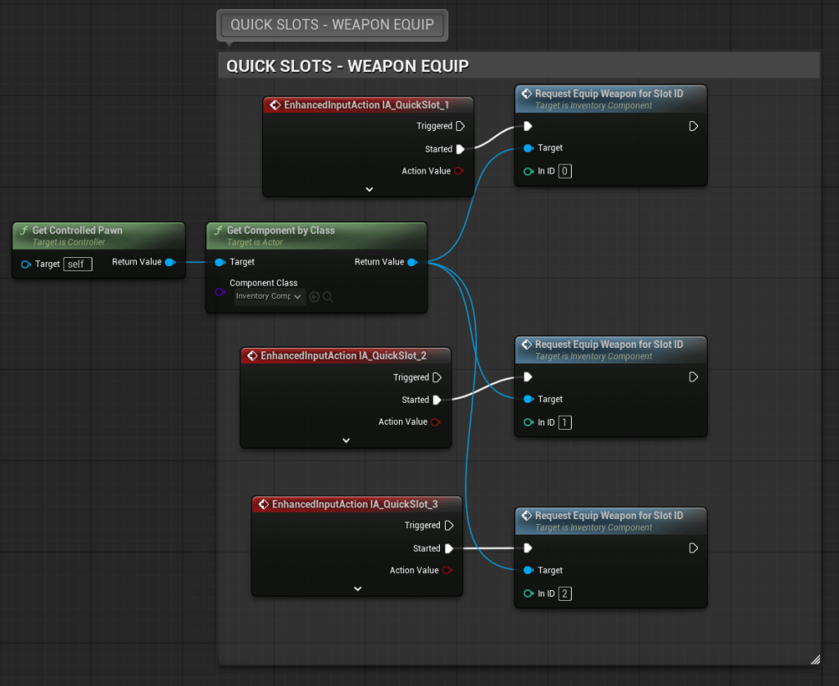839x686 pixels.
Task: Click the purple Component Class pin
Action: click(220, 291)
